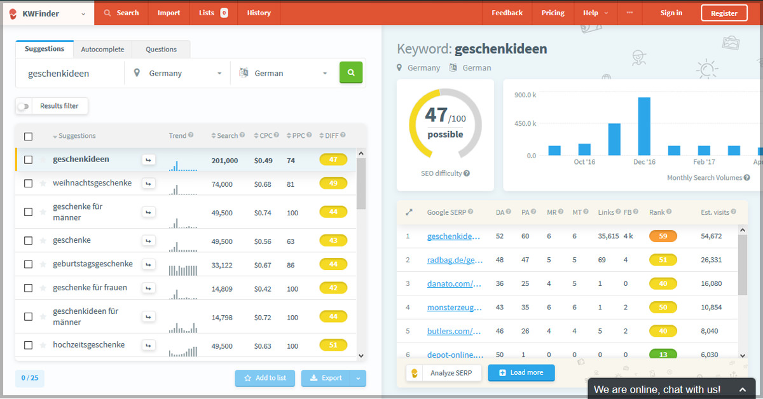Click the geschenkideen keyword input field
This screenshot has width=763, height=399.
coord(70,74)
